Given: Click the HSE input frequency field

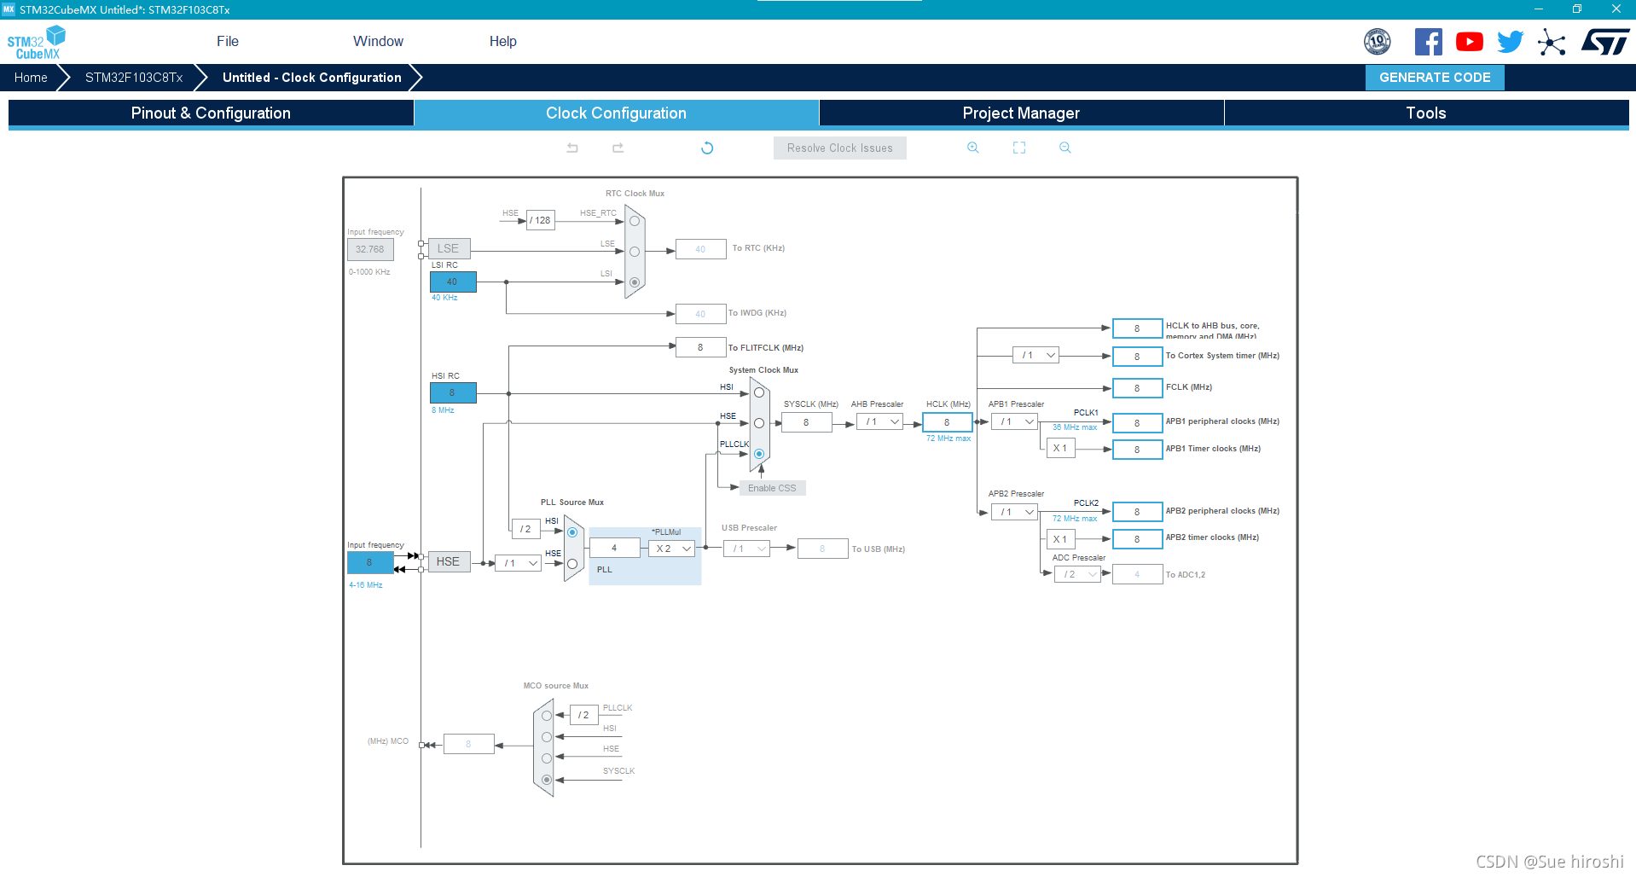Looking at the screenshot, I should click(x=370, y=563).
